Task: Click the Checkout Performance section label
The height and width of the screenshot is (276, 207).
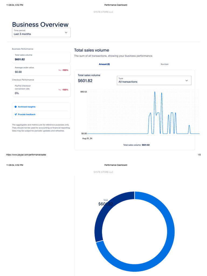Action: [x=23, y=80]
